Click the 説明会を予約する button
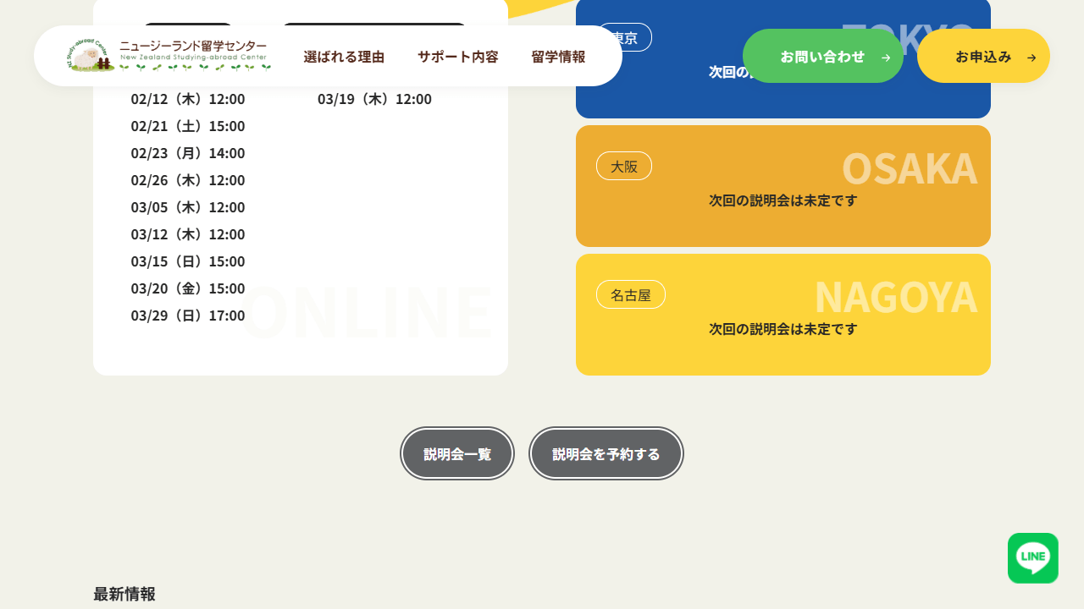 pos(606,453)
